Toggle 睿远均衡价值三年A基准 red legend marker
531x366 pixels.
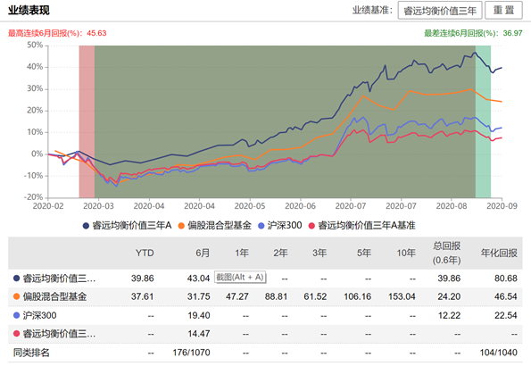[x=311, y=226]
